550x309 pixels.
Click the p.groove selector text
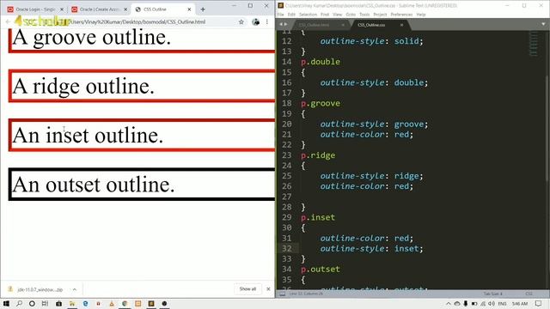coord(321,103)
